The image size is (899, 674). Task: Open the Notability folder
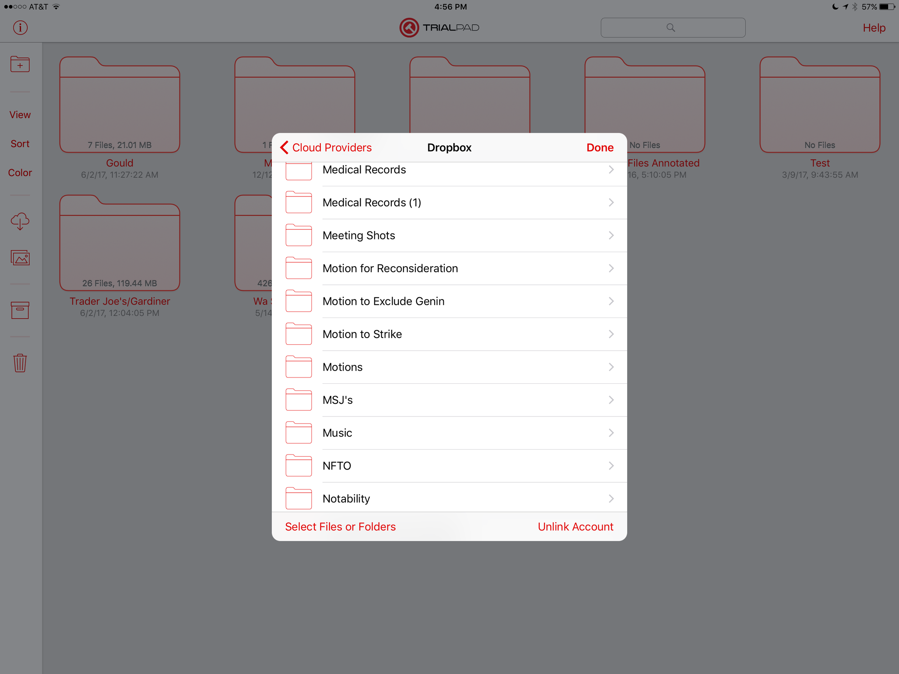[449, 497]
